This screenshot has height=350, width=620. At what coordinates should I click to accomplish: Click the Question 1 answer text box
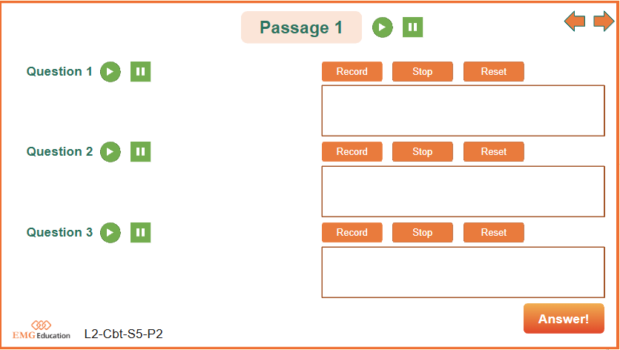coord(463,110)
